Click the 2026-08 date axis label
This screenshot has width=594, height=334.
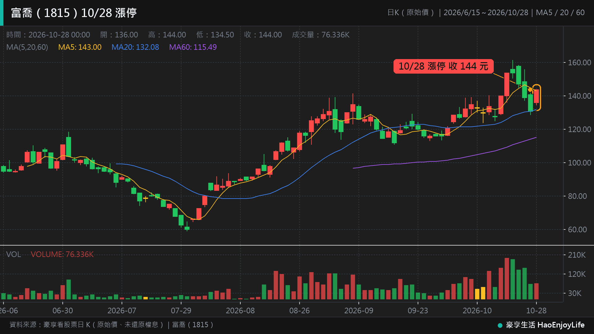(x=240, y=310)
